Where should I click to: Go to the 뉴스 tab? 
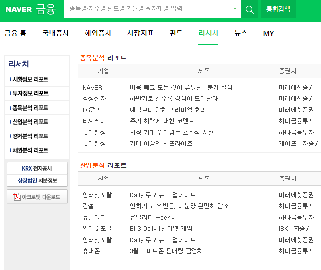click(x=241, y=33)
